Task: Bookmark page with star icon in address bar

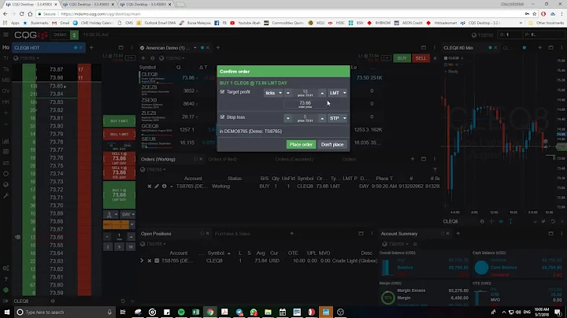Action: (535, 13)
